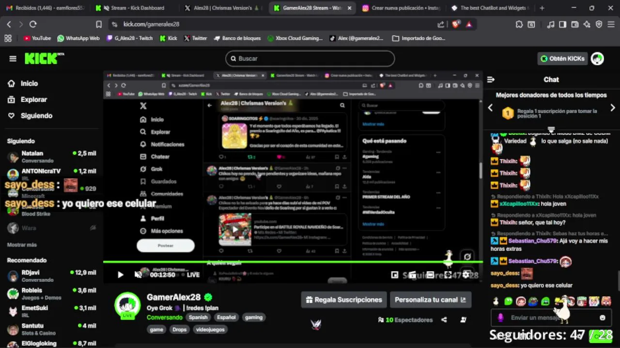Open Natalan channel in following list
Image resolution: width=620 pixels, height=348 pixels.
[51, 157]
